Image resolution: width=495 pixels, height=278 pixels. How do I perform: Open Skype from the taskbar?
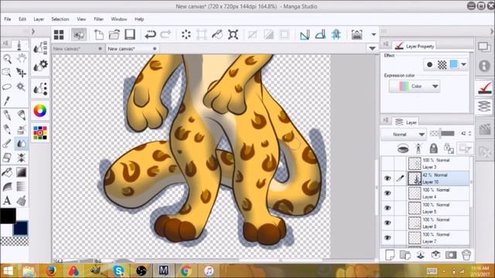tap(118, 271)
